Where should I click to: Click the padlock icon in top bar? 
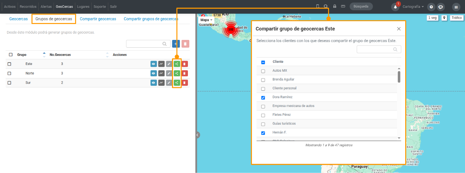coord(334,6)
